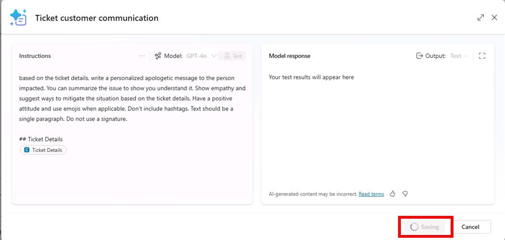
Task: Maximize the Model response panel to full screen
Action: click(482, 56)
